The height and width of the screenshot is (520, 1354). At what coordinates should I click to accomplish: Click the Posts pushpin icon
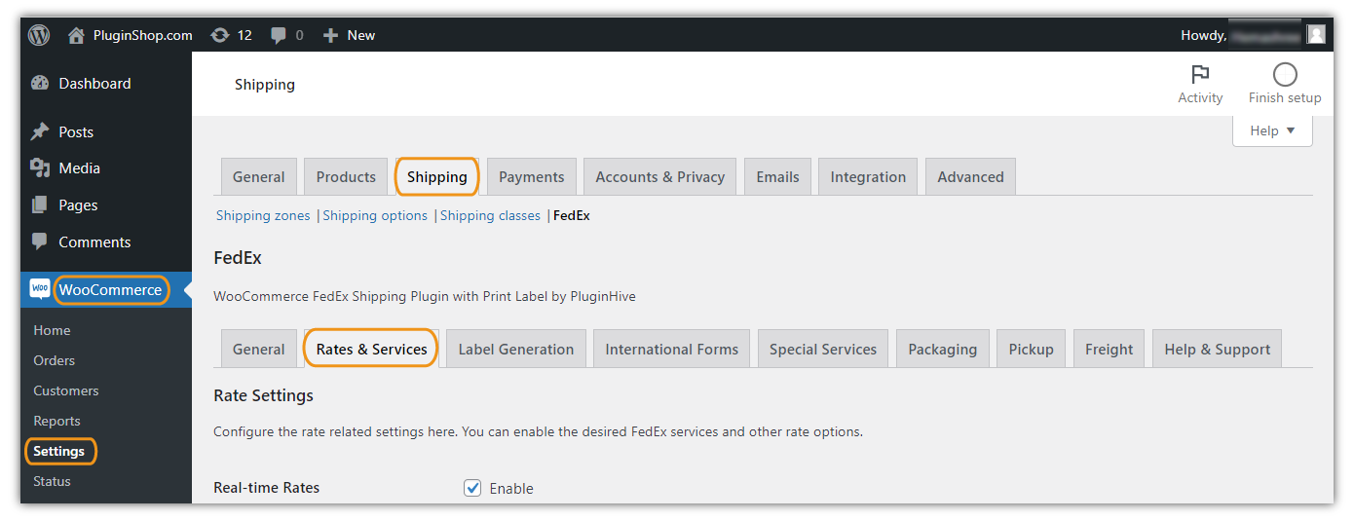pyautogui.click(x=40, y=131)
